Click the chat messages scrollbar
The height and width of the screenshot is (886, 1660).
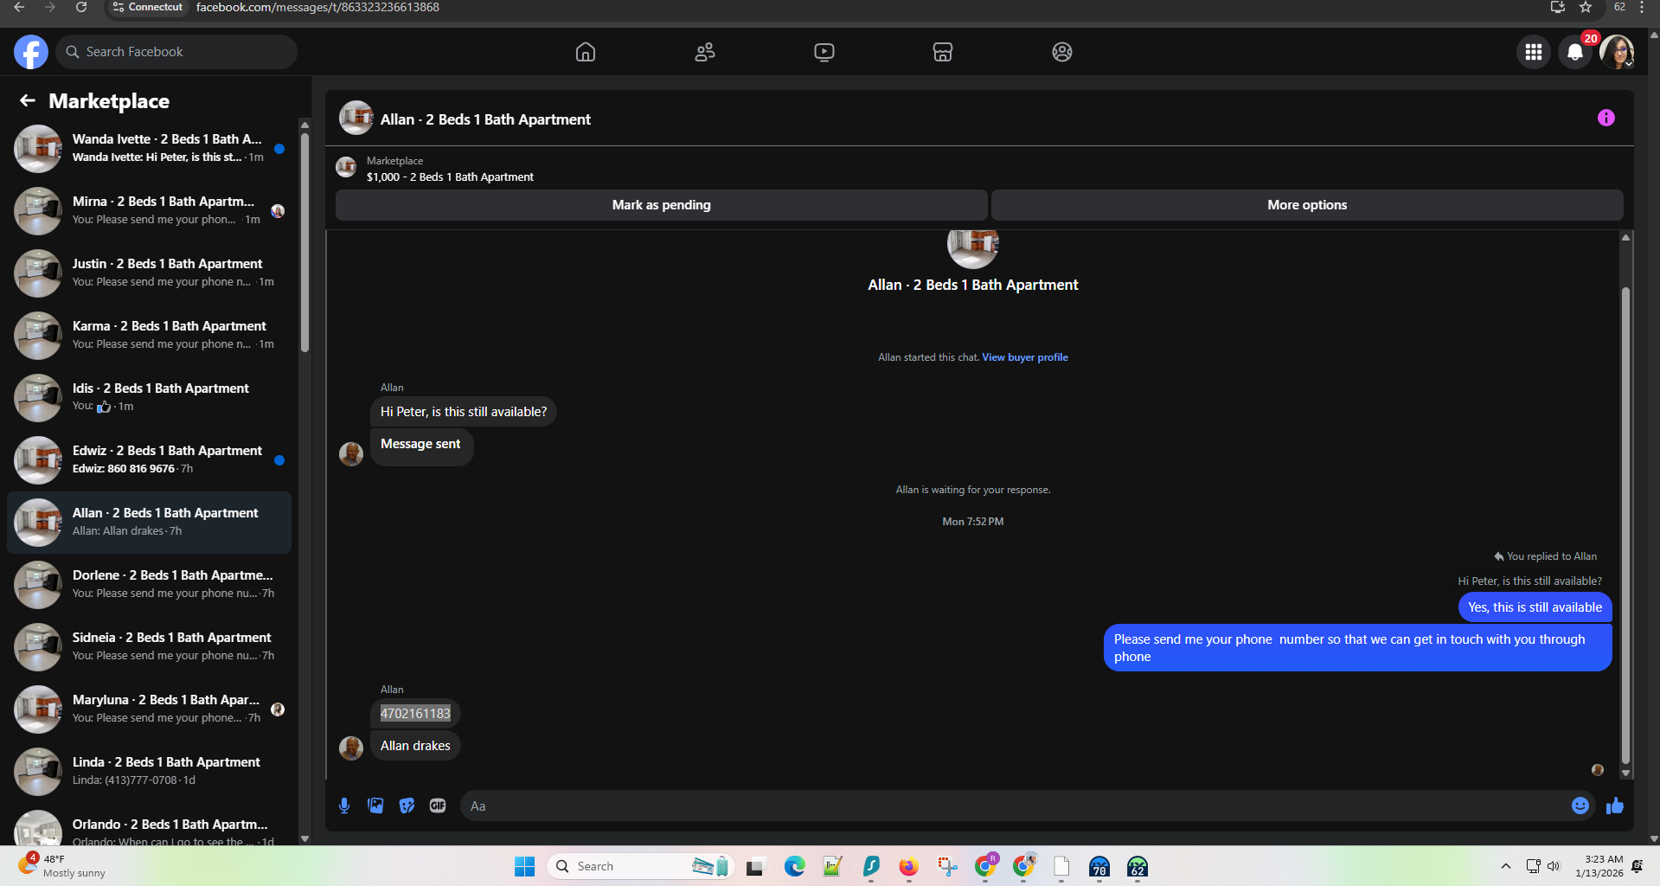point(1625,526)
